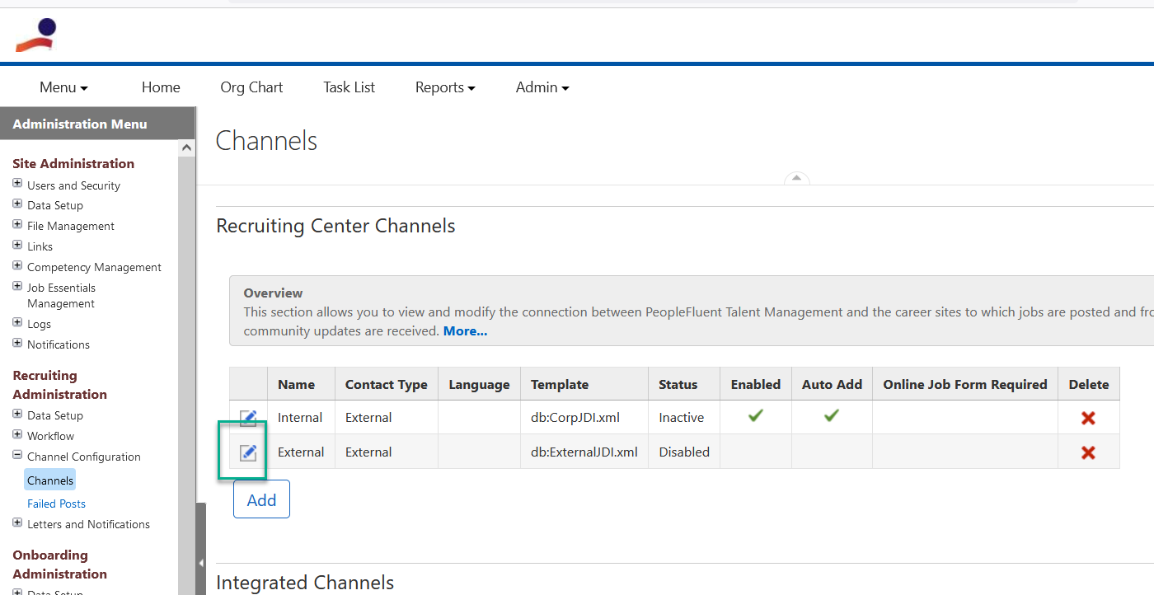The image size is (1154, 595).
Task: Edit the External channel row pencil icon
Action: point(248,452)
